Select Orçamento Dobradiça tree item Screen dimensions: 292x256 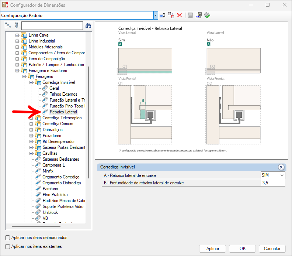[x=62, y=183]
